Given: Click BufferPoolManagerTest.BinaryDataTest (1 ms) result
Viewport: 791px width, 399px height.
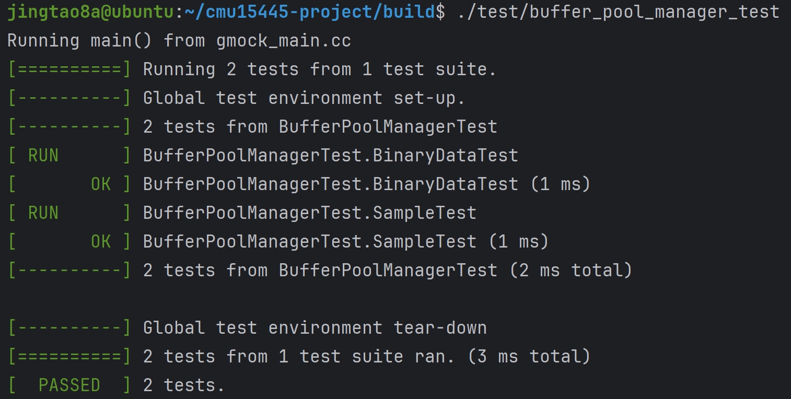Looking at the screenshot, I should click(367, 184).
